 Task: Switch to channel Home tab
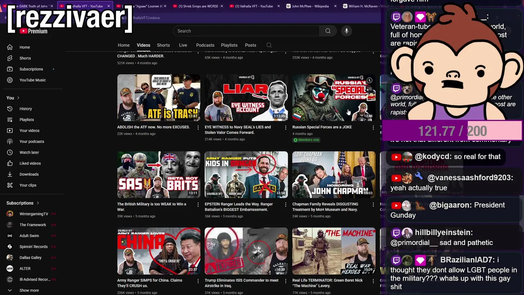tap(124, 45)
